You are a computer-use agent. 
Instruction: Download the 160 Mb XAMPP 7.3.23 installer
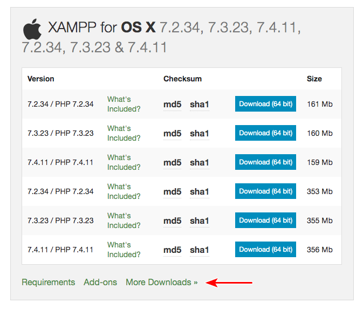pyautogui.click(x=265, y=133)
